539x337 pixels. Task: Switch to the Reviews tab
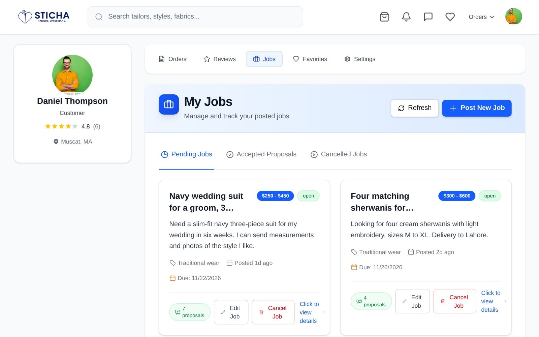click(x=220, y=59)
